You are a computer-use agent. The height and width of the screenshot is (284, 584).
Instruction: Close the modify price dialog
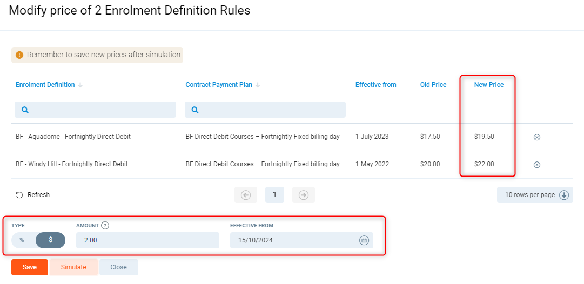click(x=118, y=267)
